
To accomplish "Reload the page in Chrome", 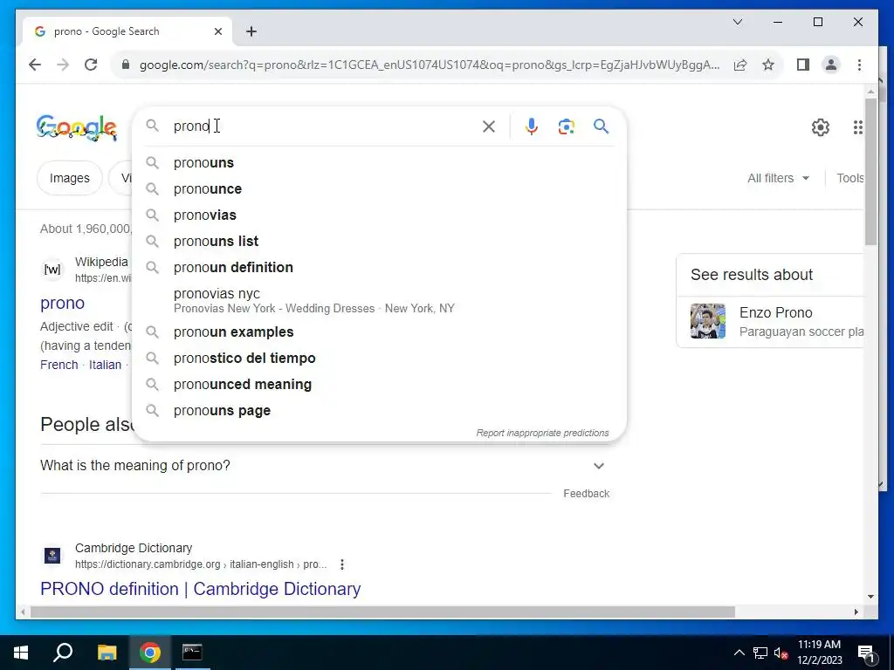I will (x=91, y=65).
